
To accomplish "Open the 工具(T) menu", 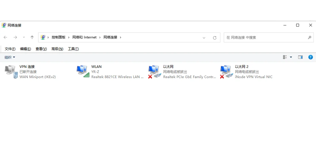I will [x=73, y=49].
